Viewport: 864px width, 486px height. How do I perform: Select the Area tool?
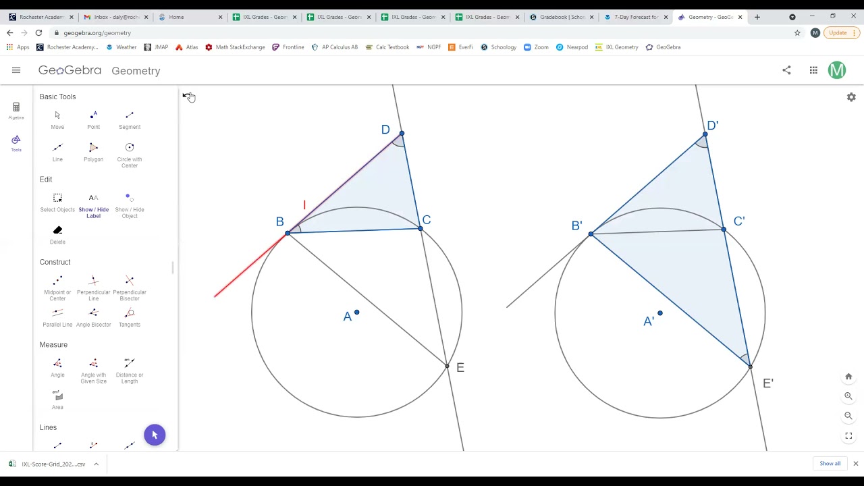[x=57, y=400]
